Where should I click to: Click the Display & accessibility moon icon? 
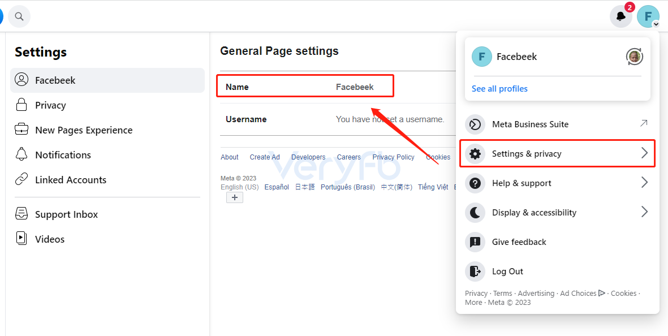[x=475, y=213]
